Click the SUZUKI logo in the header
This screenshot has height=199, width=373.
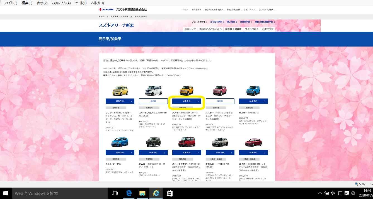(x=107, y=9)
